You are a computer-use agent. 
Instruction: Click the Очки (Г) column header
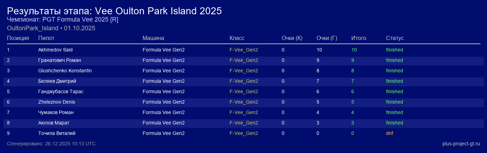[x=327, y=38]
